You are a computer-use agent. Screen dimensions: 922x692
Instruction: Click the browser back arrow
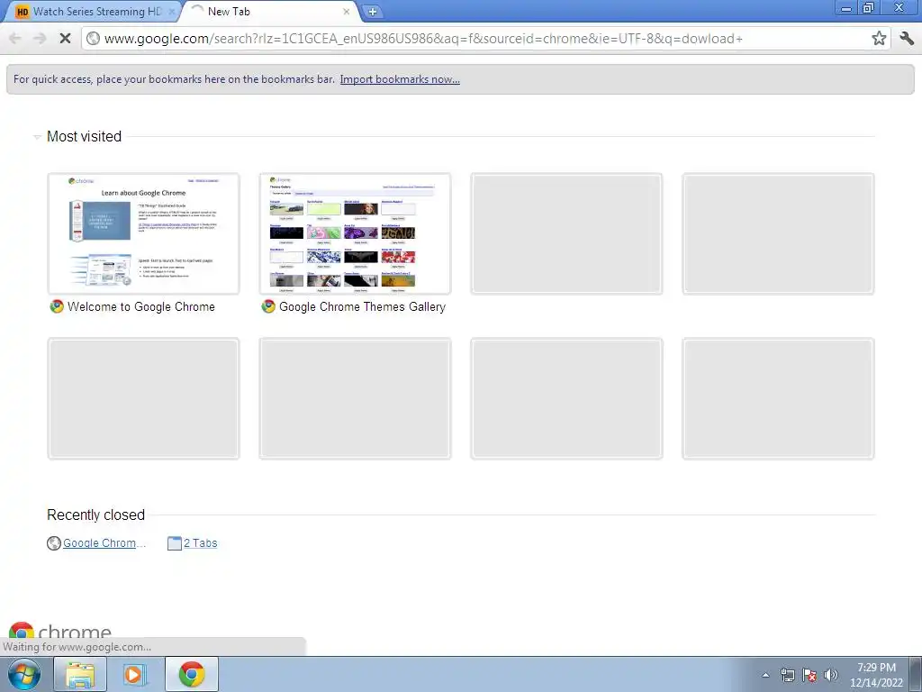click(15, 39)
